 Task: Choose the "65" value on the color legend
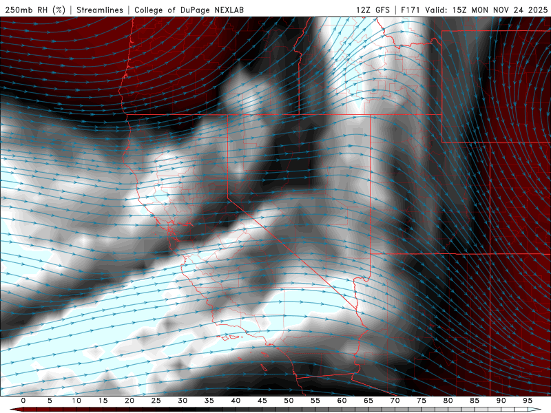[368, 401]
